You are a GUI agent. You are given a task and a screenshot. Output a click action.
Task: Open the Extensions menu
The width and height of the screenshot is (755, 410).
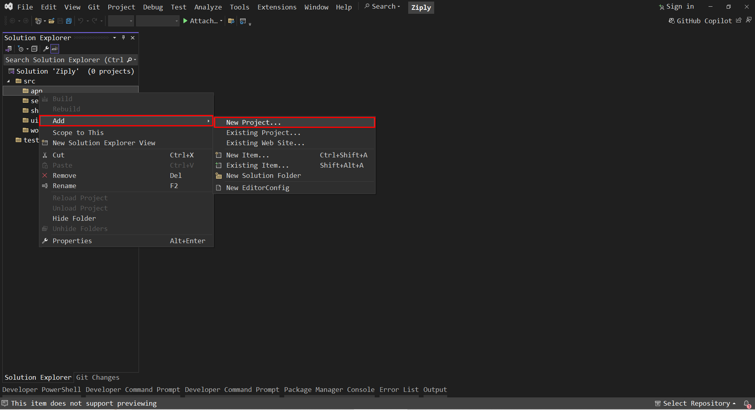(x=277, y=7)
